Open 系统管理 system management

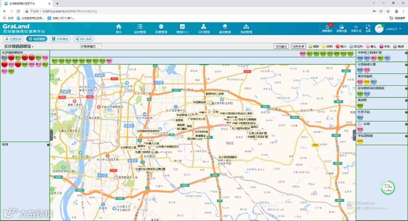246,28
